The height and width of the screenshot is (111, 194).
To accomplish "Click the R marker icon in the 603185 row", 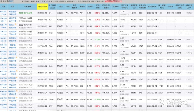I will click(17, 71).
